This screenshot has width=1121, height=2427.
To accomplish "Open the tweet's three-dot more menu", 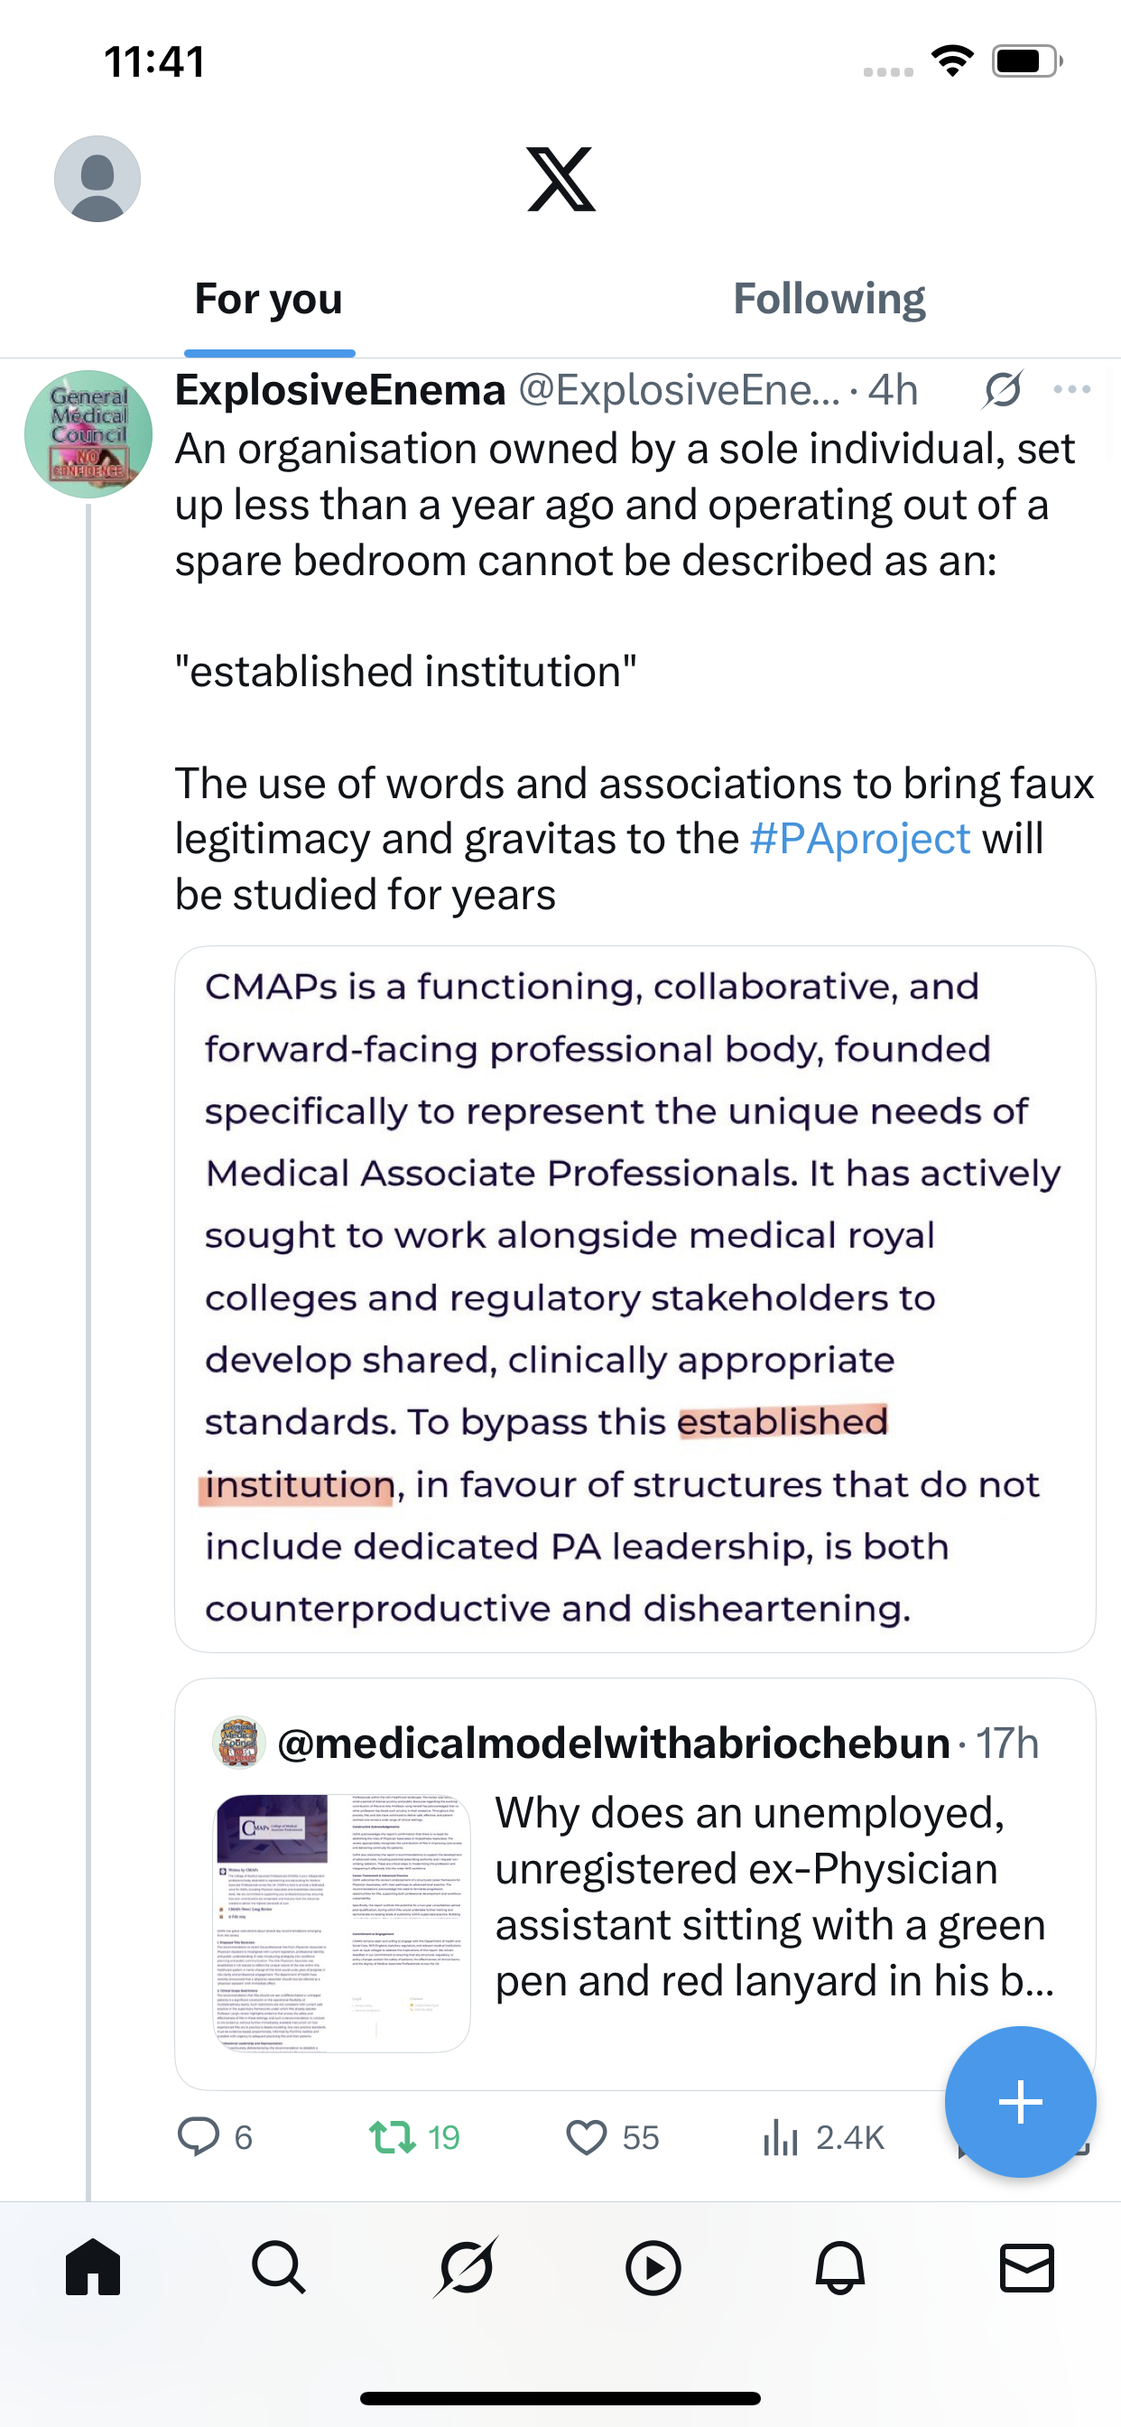I will (x=1071, y=389).
